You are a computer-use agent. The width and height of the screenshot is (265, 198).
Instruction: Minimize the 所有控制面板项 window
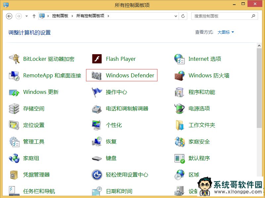pos(234,4)
